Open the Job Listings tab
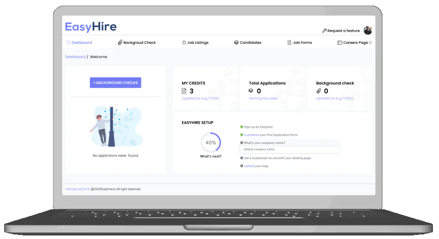Viewport: 439px width, 239px height. point(195,42)
